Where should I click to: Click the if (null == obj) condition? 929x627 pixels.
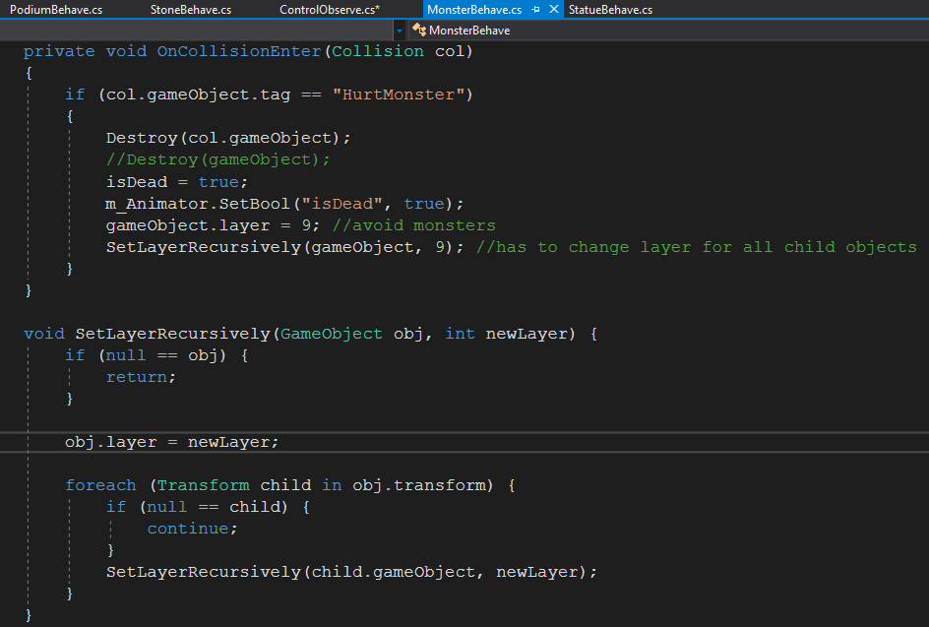[146, 355]
